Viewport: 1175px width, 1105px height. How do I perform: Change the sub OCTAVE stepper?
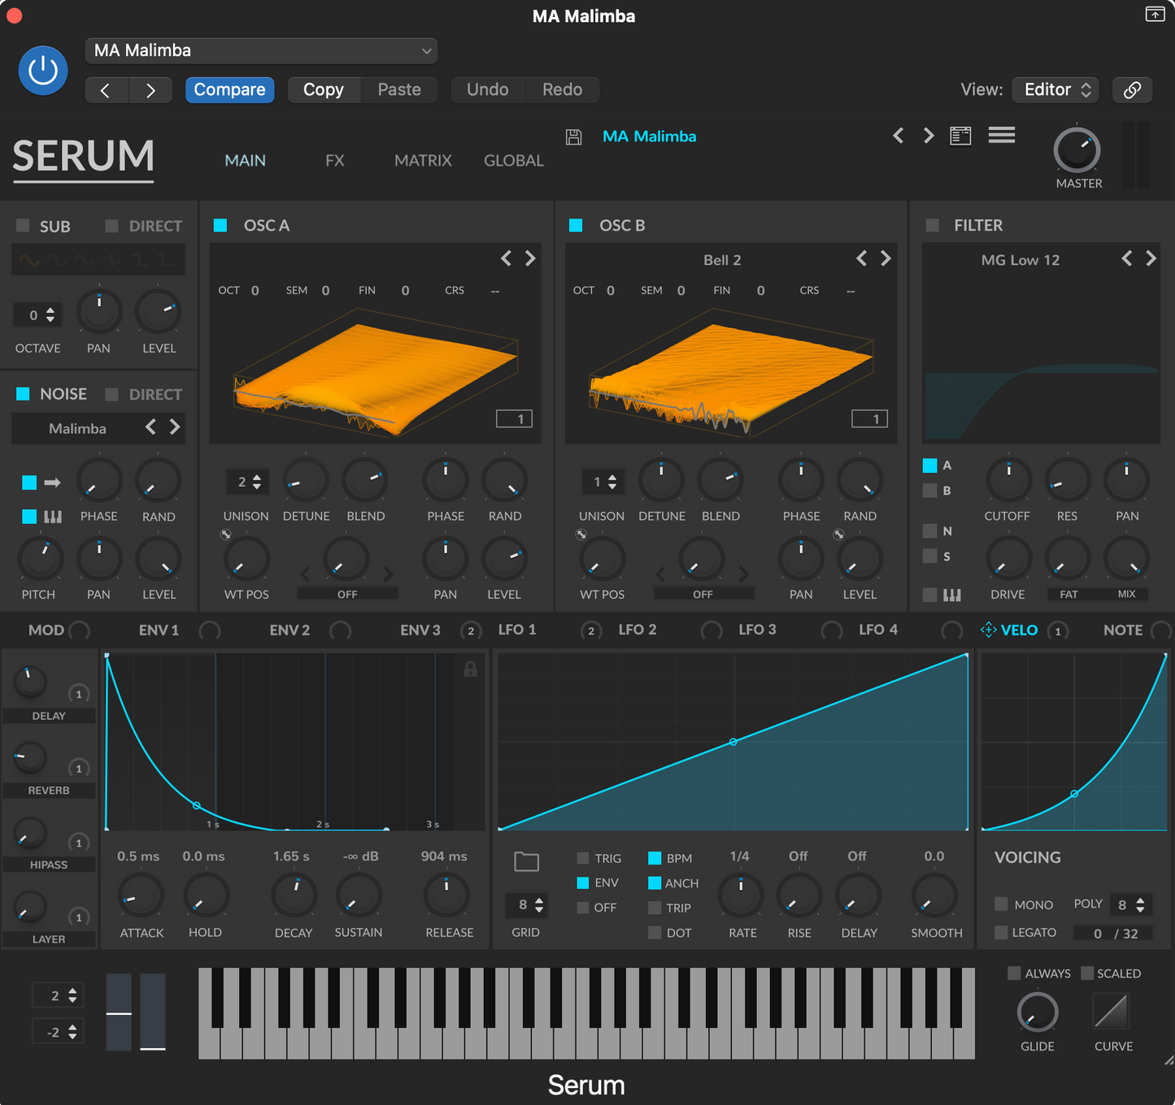point(39,314)
